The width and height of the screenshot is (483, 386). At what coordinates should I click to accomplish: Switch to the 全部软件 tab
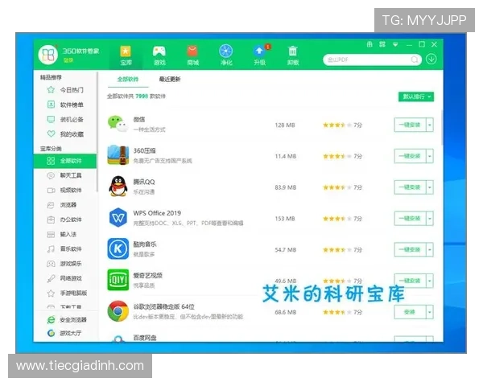128,80
